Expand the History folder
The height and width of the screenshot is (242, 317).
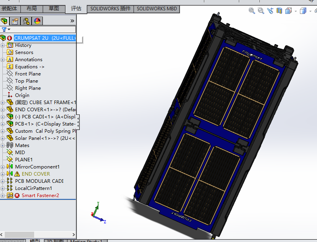click(x=2, y=45)
